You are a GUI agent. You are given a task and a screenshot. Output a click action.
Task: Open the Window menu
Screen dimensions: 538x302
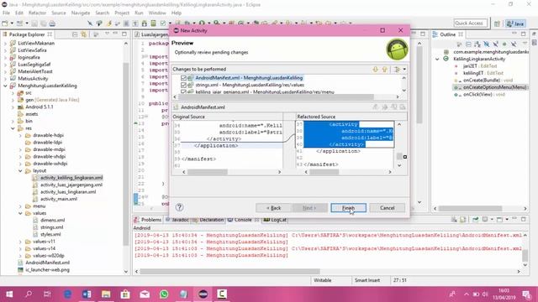[157, 13]
